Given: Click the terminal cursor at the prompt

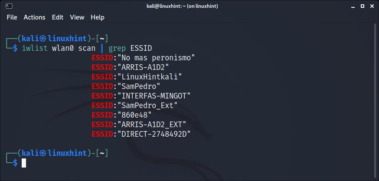Looking at the screenshot, I should click(24, 163).
